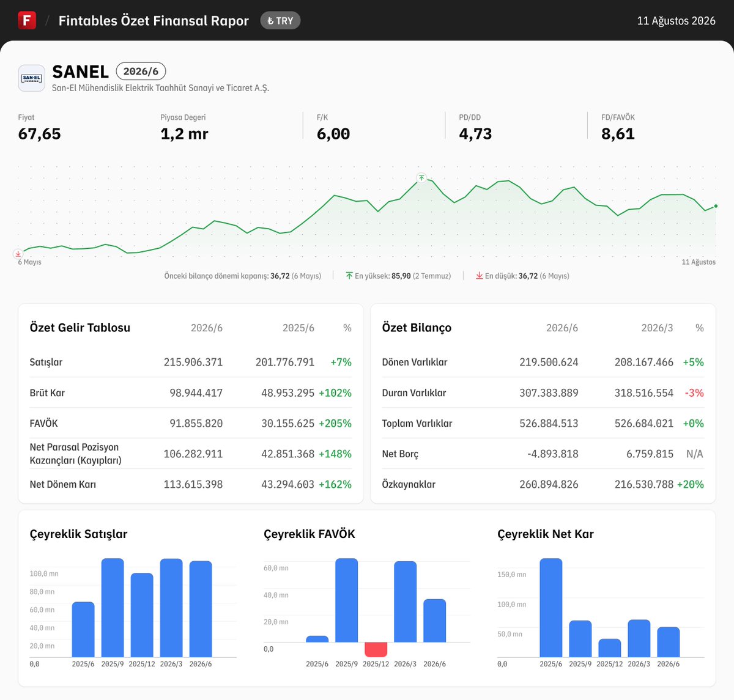
Task: Click the 2026/6 bar in Çeyreklik FAVÖK
Action: 434,621
